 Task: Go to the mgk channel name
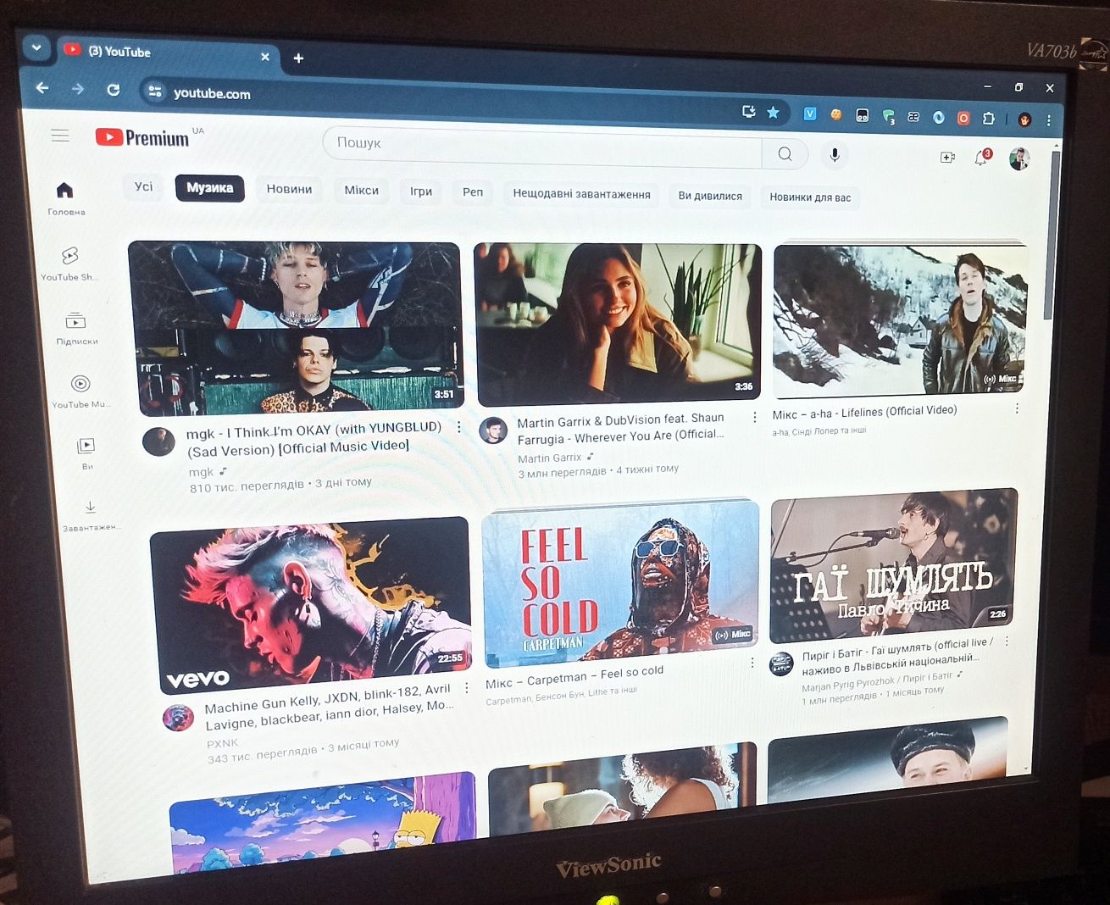(201, 472)
